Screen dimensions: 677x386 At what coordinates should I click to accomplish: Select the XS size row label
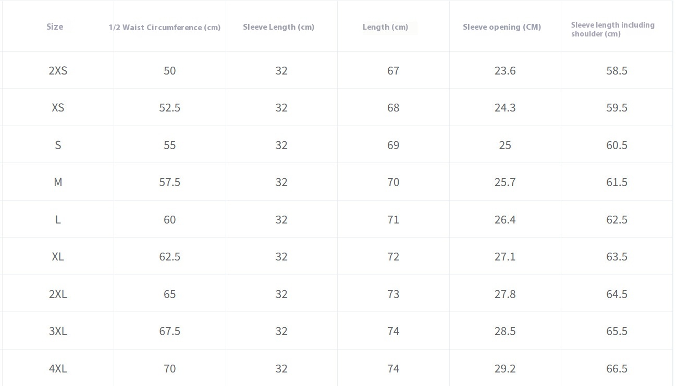click(x=58, y=108)
